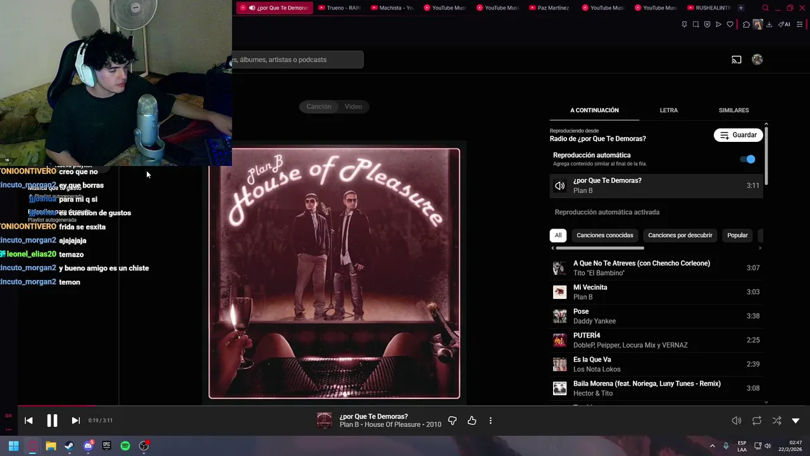Image resolution: width=810 pixels, height=456 pixels.
Task: Switch to the Trueno - RAIN browser tab
Action: [x=339, y=8]
